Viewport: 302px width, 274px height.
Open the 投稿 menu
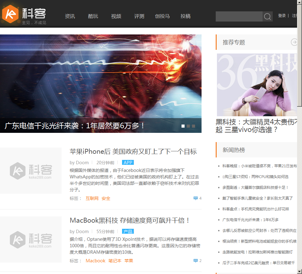(x=186, y=16)
